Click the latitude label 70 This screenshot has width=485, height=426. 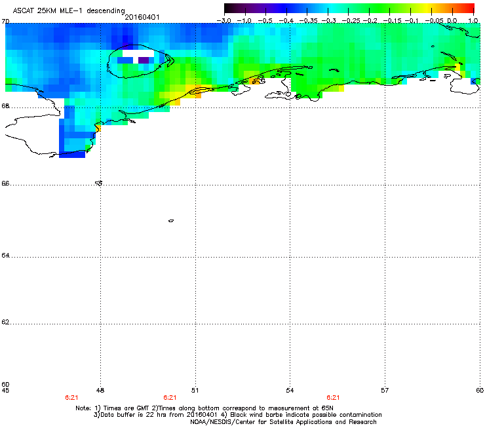click(x=5, y=22)
